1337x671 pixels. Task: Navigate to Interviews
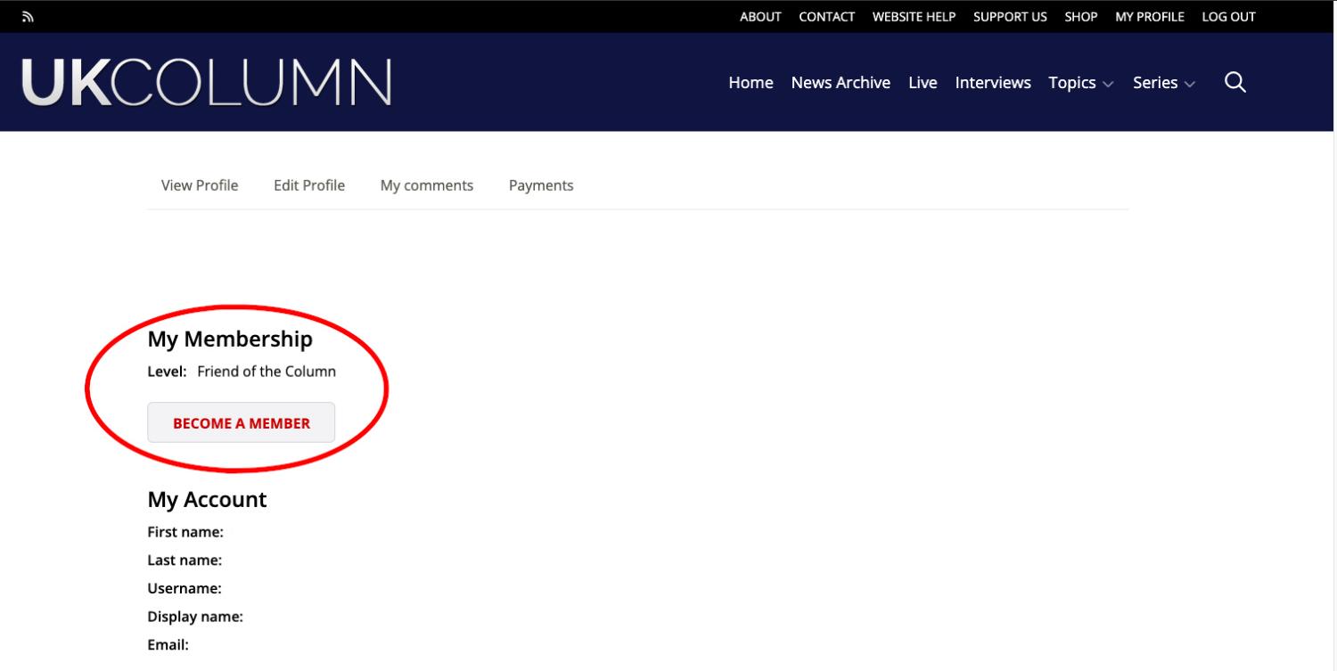click(993, 83)
